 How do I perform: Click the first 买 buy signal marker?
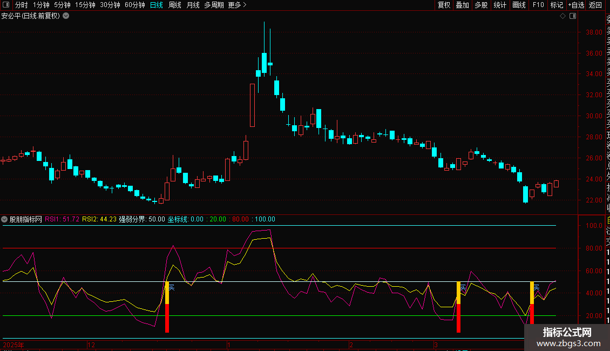[172, 288]
